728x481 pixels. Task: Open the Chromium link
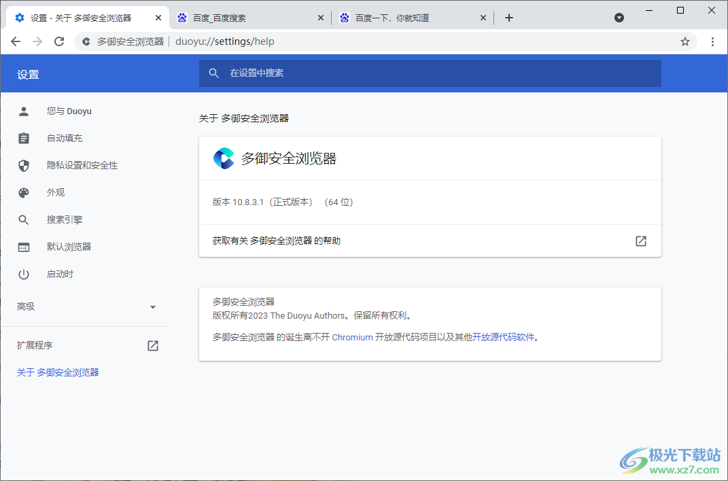click(352, 337)
